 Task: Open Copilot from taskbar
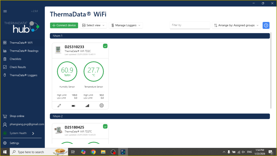pos(83,152)
